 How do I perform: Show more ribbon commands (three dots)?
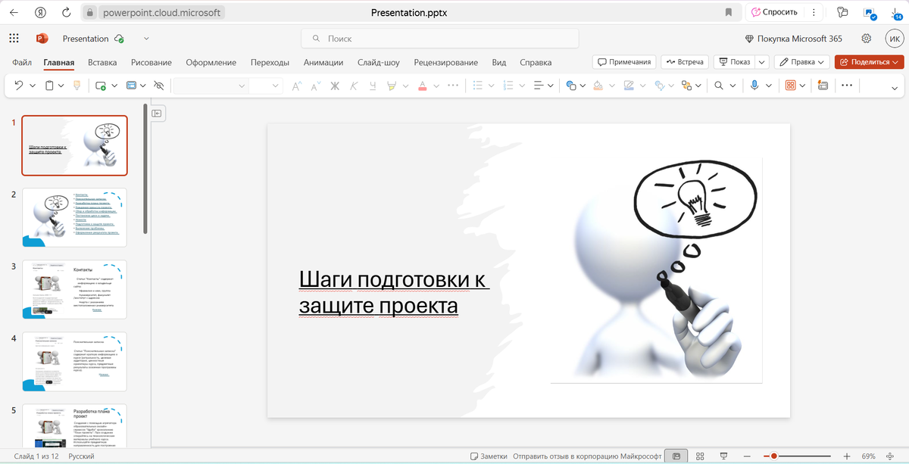(x=847, y=86)
